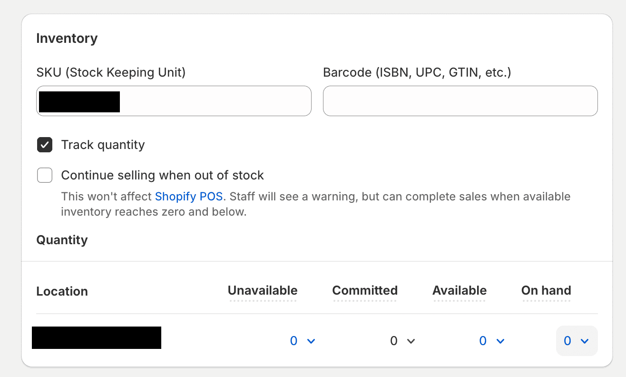626x377 pixels.
Task: Click the On hand column header tooltip
Action: (x=546, y=291)
